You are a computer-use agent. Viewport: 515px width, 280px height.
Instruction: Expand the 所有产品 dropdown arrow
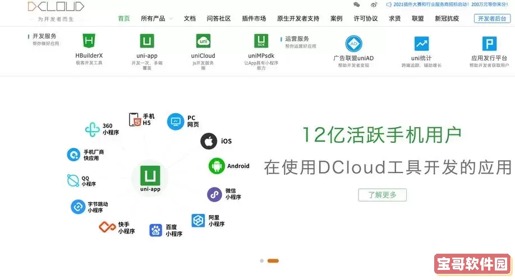click(x=171, y=19)
